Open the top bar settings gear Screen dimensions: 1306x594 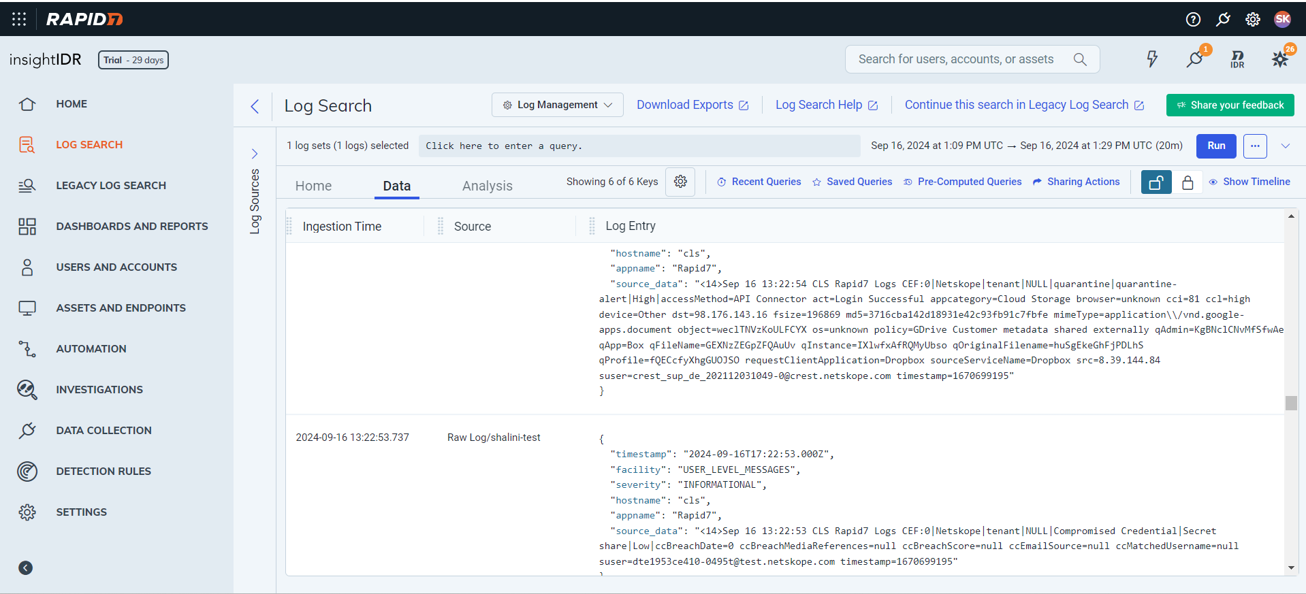1253,19
